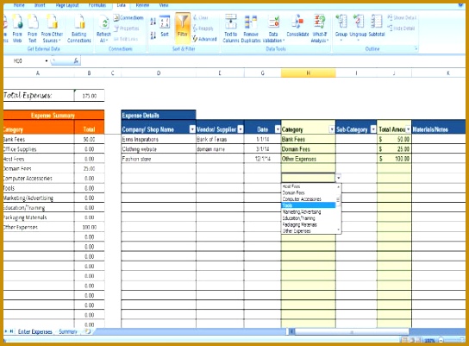Screen dimensions: 469x346
Task: Open the Sort dialog
Action: (x=165, y=26)
